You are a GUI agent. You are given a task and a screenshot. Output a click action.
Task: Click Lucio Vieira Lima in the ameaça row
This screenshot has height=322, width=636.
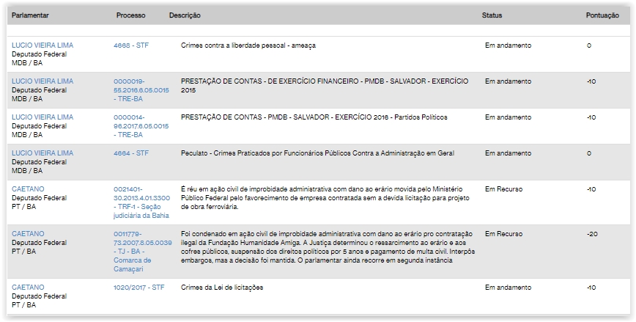pos(42,45)
